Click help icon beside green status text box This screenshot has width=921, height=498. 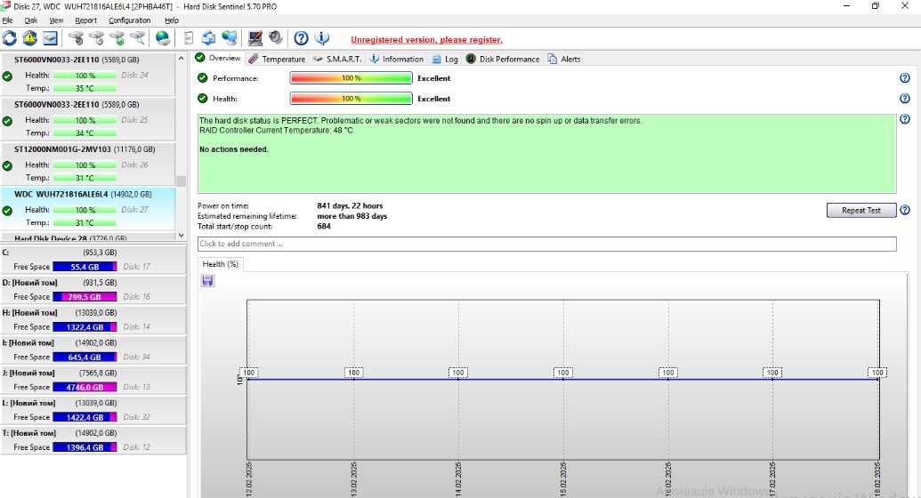click(905, 119)
